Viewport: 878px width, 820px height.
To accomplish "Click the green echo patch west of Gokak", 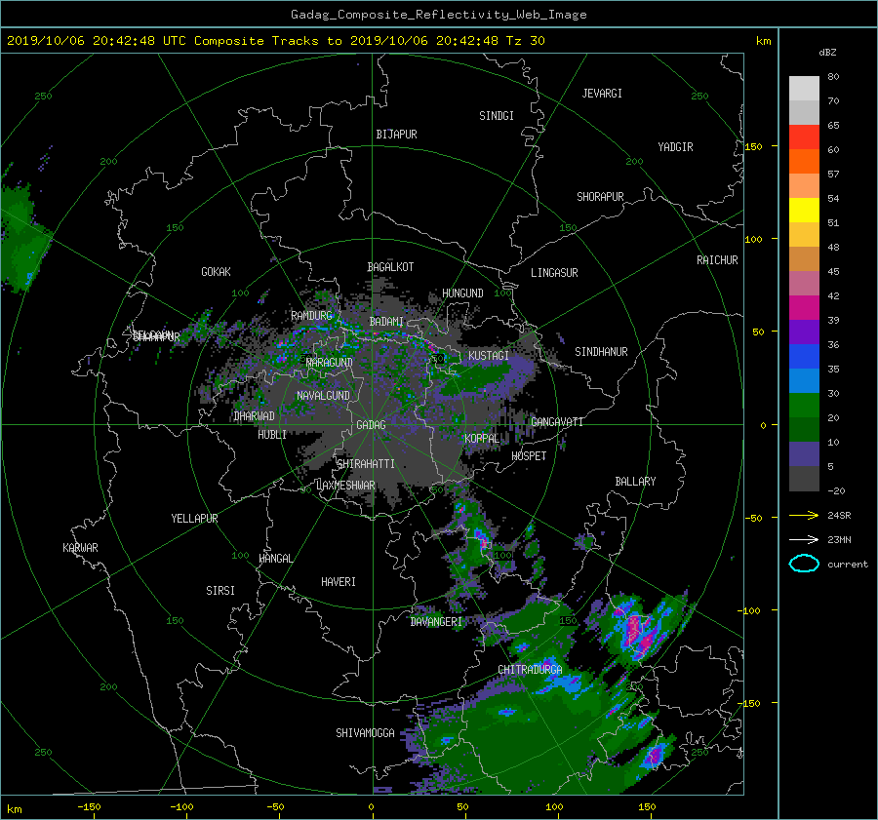I will coord(22,241).
